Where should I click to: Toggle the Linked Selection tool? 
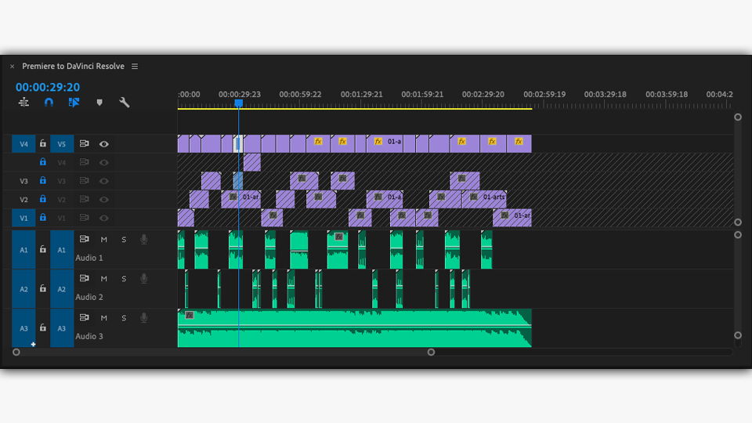pyautogui.click(x=74, y=102)
